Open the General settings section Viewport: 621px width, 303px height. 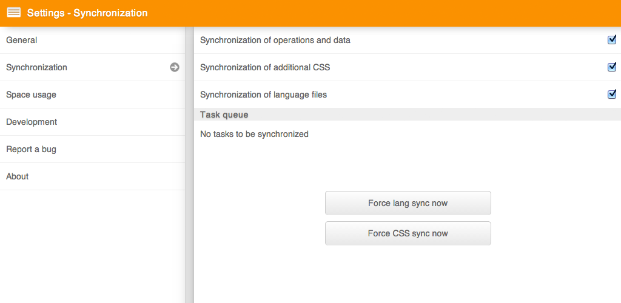point(92,40)
